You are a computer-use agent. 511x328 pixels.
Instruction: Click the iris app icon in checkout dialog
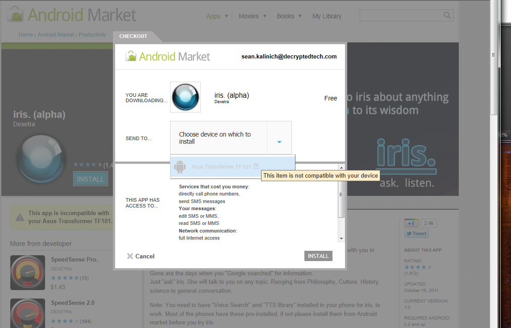pyautogui.click(x=186, y=97)
